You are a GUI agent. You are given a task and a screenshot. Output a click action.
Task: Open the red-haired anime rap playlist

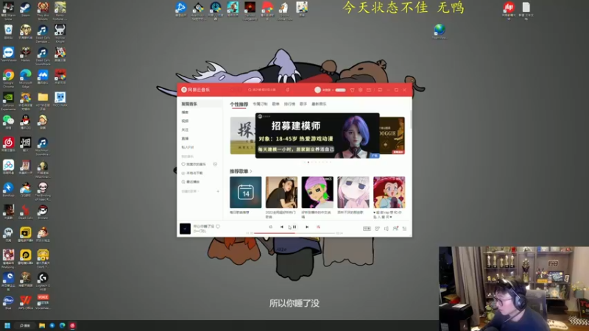pos(389,193)
